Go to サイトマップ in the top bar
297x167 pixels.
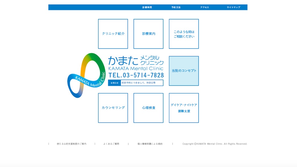(233, 7)
